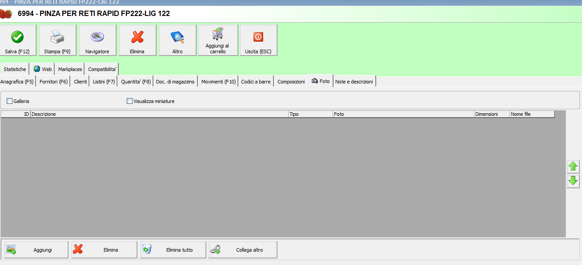The width and height of the screenshot is (582, 265).
Task: Click the Uscita (ESC) power button
Action: tap(258, 40)
